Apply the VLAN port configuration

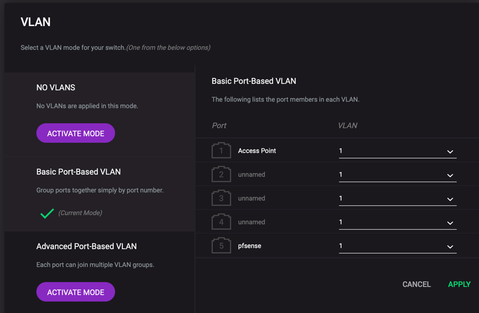click(x=458, y=284)
